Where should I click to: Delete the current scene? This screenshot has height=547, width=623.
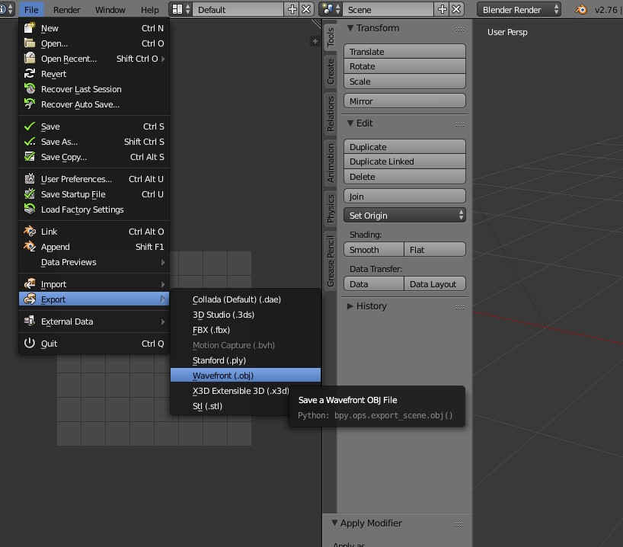(456, 10)
